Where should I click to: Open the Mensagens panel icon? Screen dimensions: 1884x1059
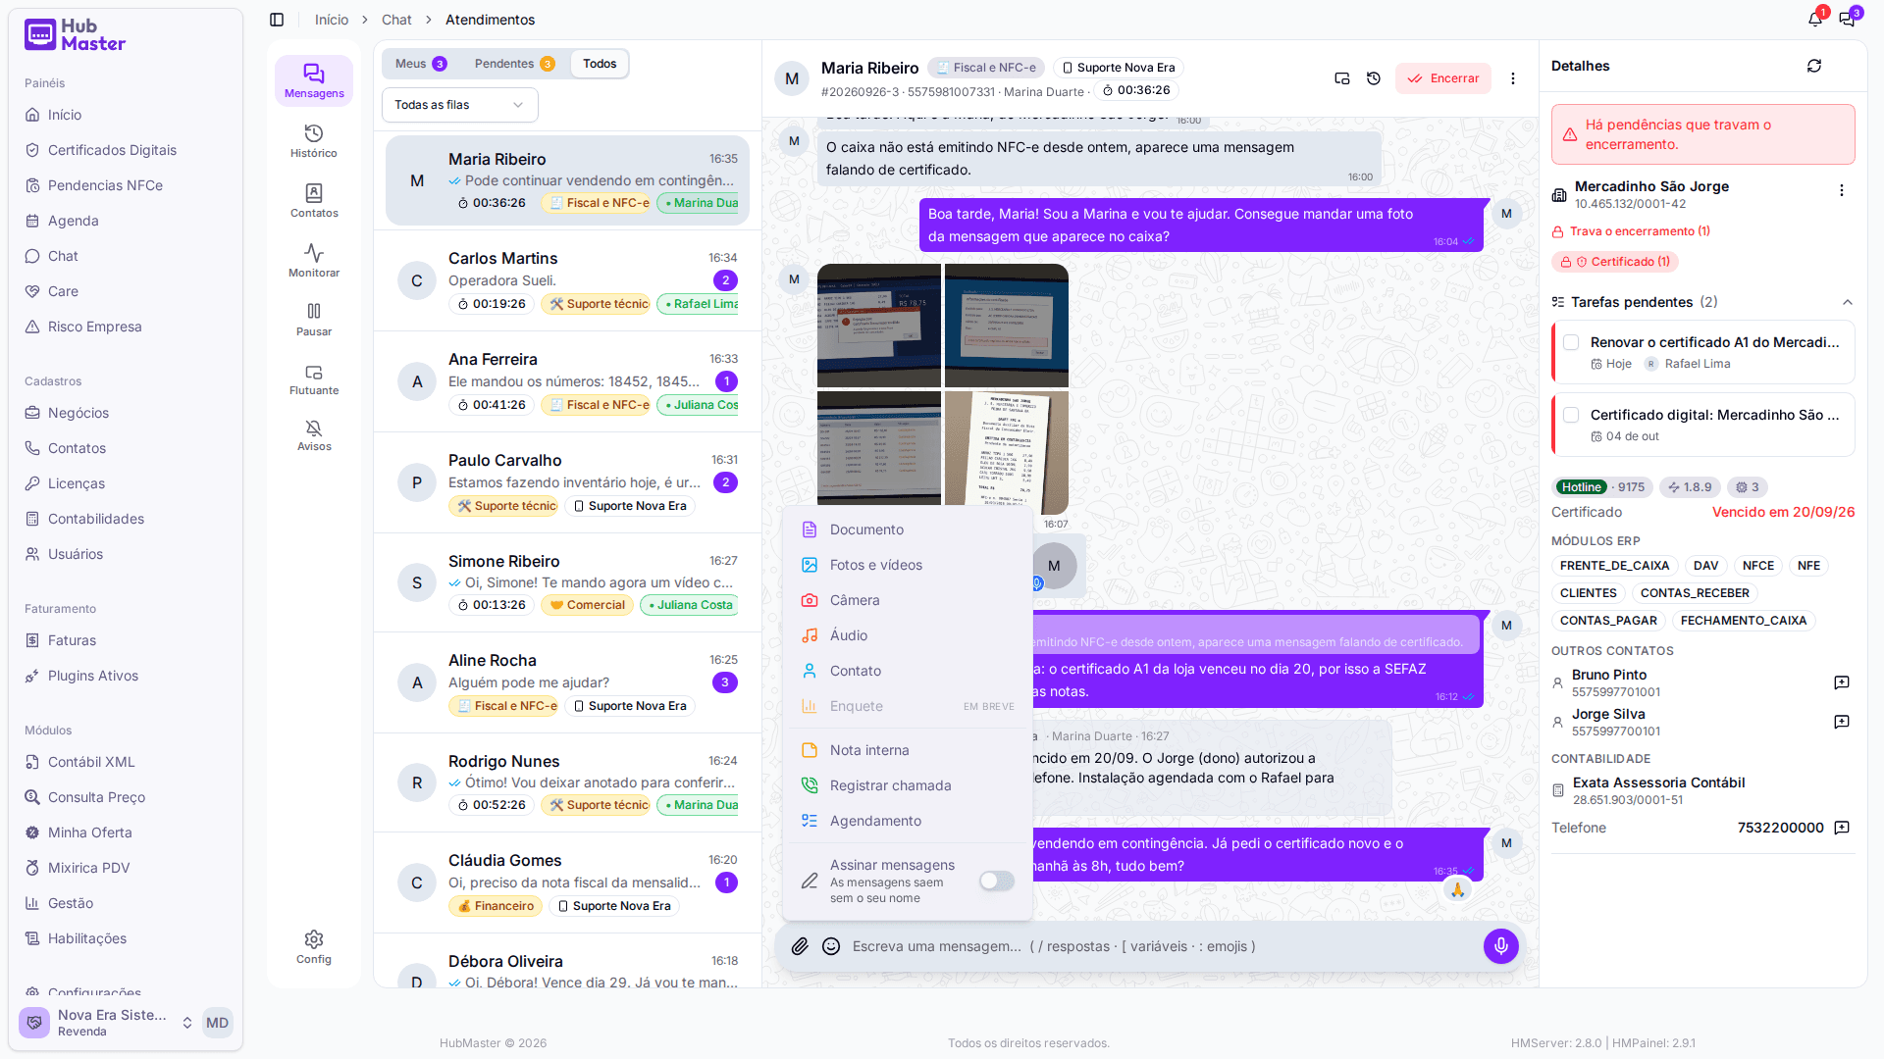coord(314,80)
